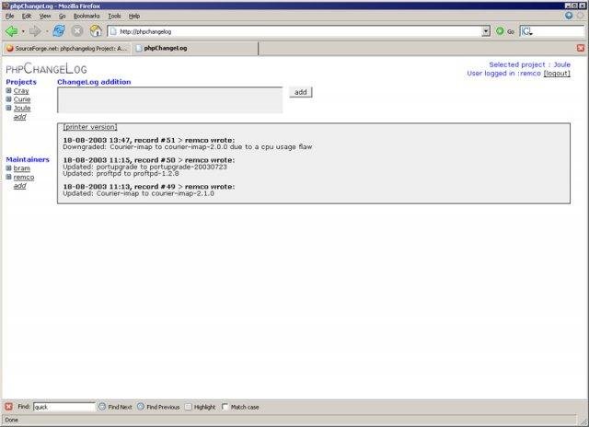Image resolution: width=589 pixels, height=427 pixels.
Task: Click the Find text field containing quick
Action: (64, 407)
